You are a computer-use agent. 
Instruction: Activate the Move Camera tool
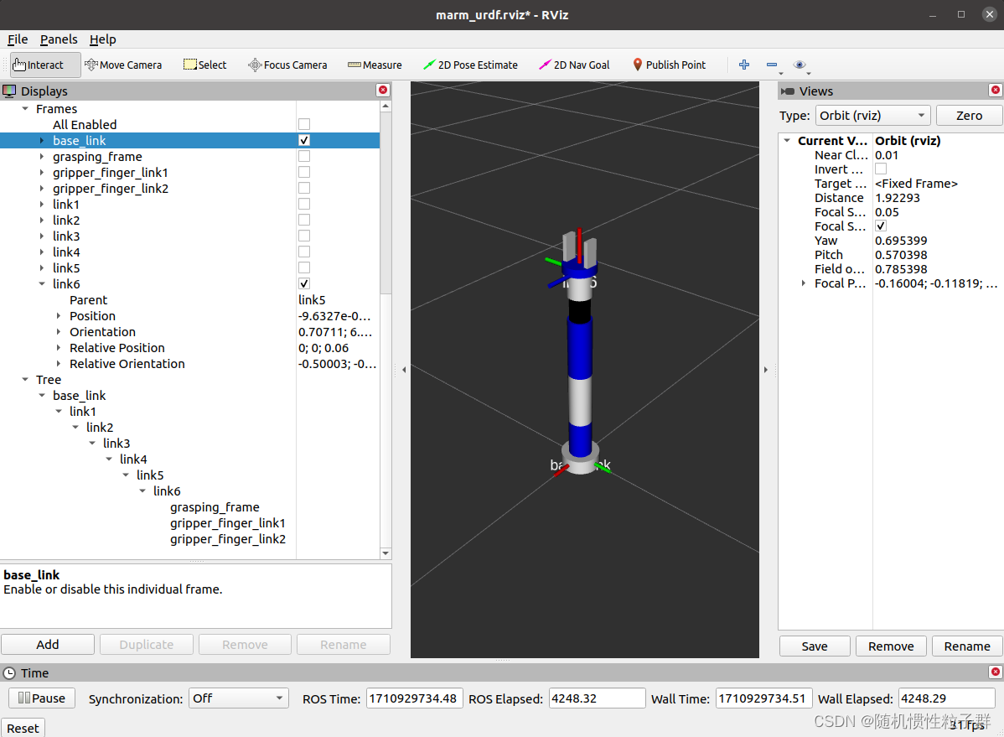coord(123,65)
